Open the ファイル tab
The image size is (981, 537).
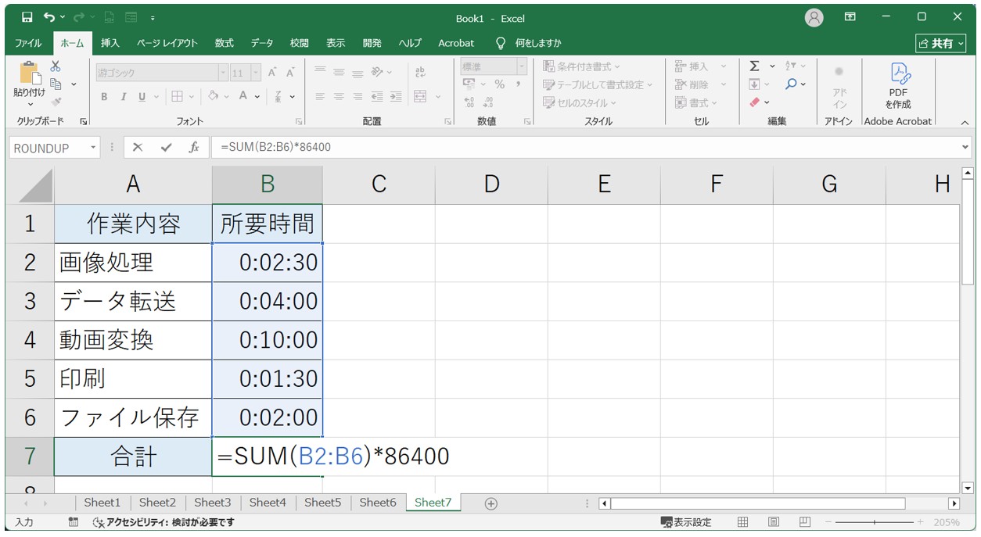tap(28, 43)
